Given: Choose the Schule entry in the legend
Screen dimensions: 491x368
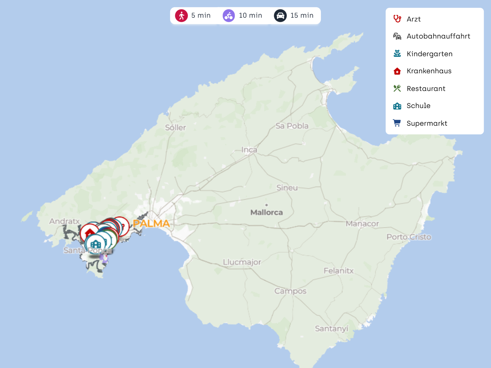Looking at the screenshot, I should [418, 106].
